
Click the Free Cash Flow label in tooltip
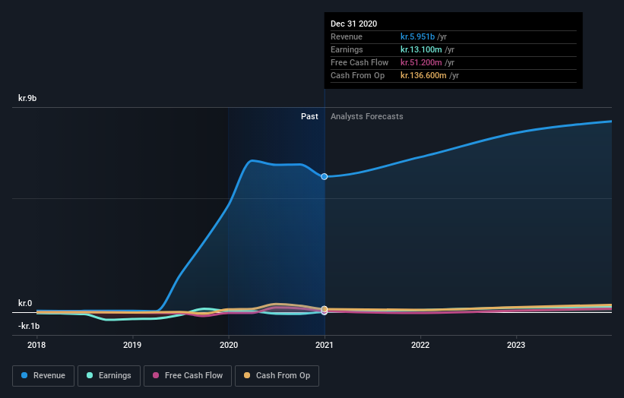[x=360, y=62]
